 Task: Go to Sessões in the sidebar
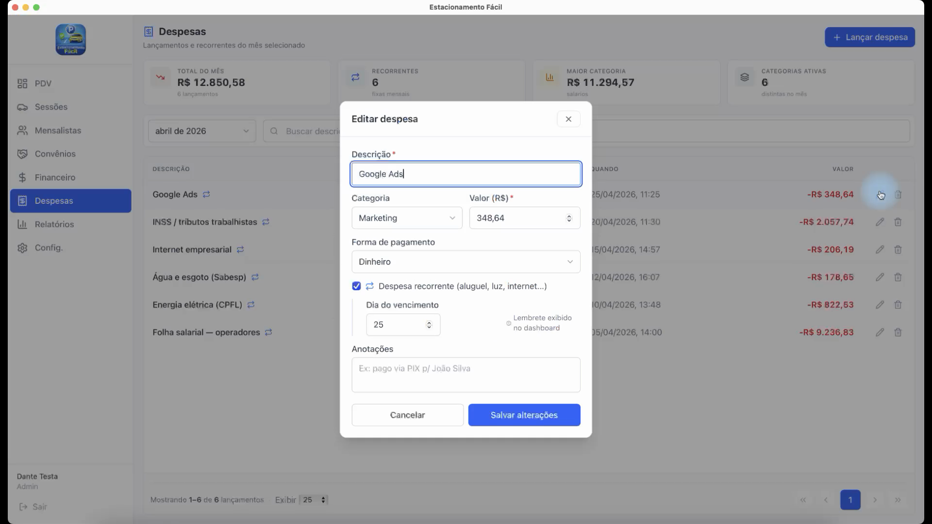pyautogui.click(x=70, y=107)
